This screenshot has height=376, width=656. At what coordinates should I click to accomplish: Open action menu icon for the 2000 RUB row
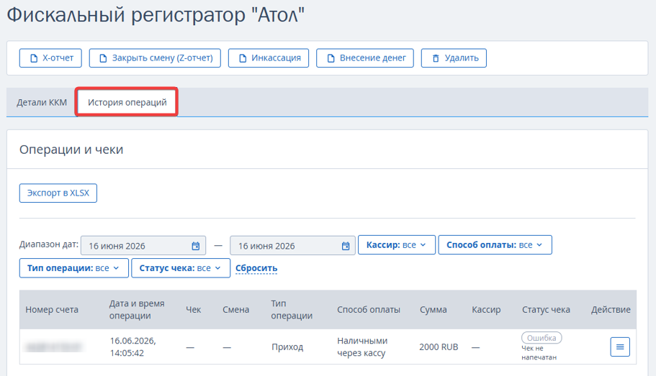620,347
